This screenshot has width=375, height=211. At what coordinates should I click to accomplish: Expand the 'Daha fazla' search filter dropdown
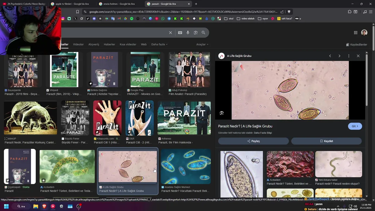coord(159,44)
